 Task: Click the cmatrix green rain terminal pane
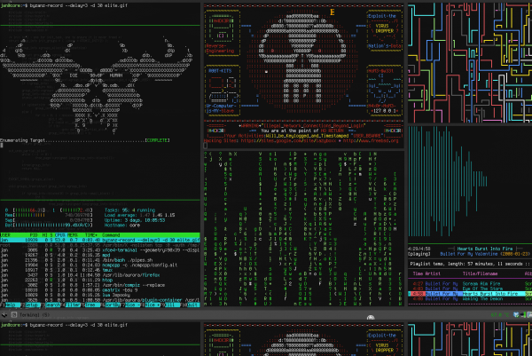(303, 228)
